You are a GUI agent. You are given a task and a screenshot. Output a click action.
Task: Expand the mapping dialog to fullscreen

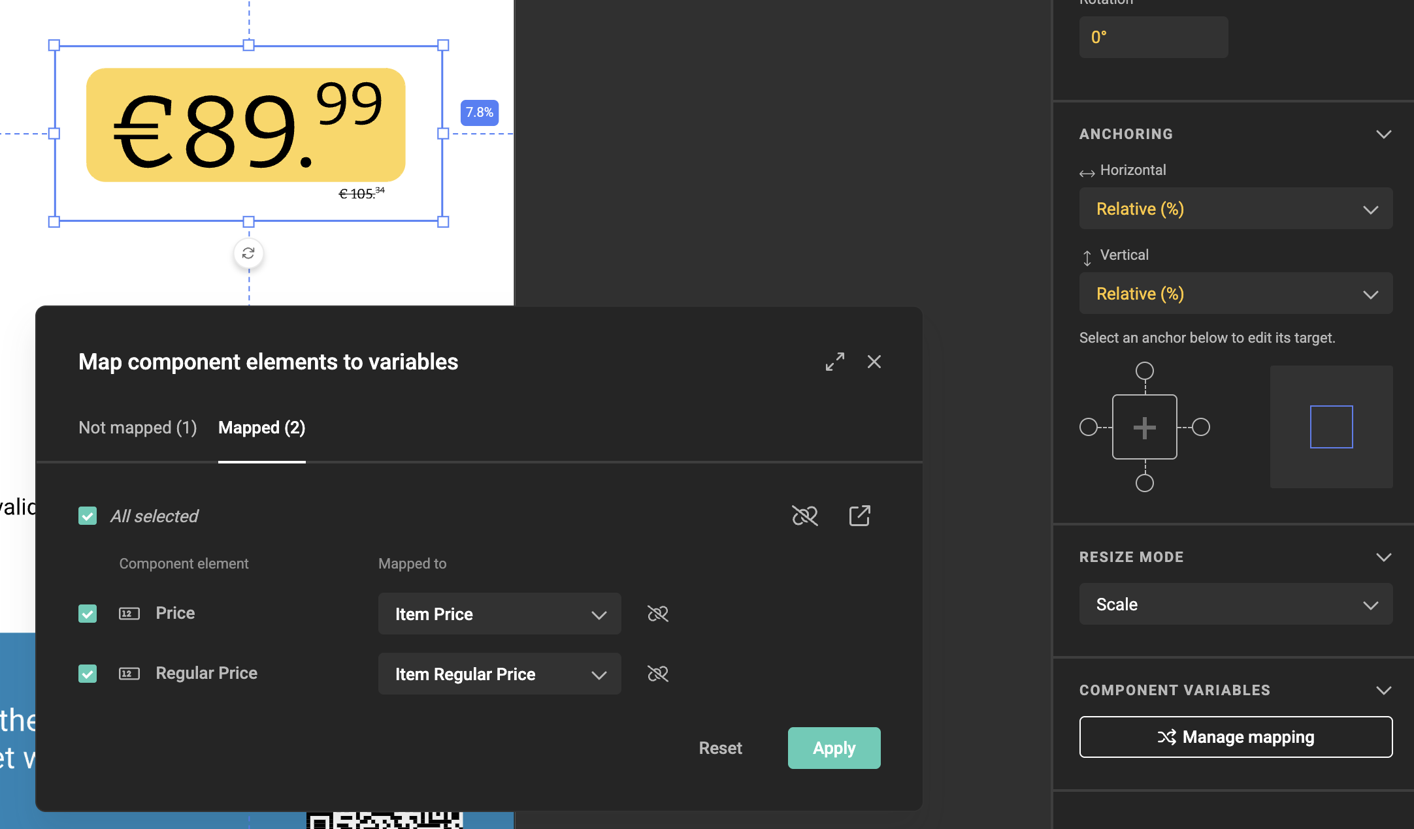coord(834,362)
